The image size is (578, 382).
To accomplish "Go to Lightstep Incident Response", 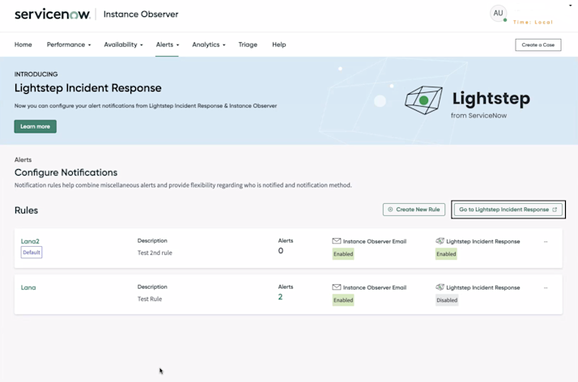I will (x=508, y=210).
